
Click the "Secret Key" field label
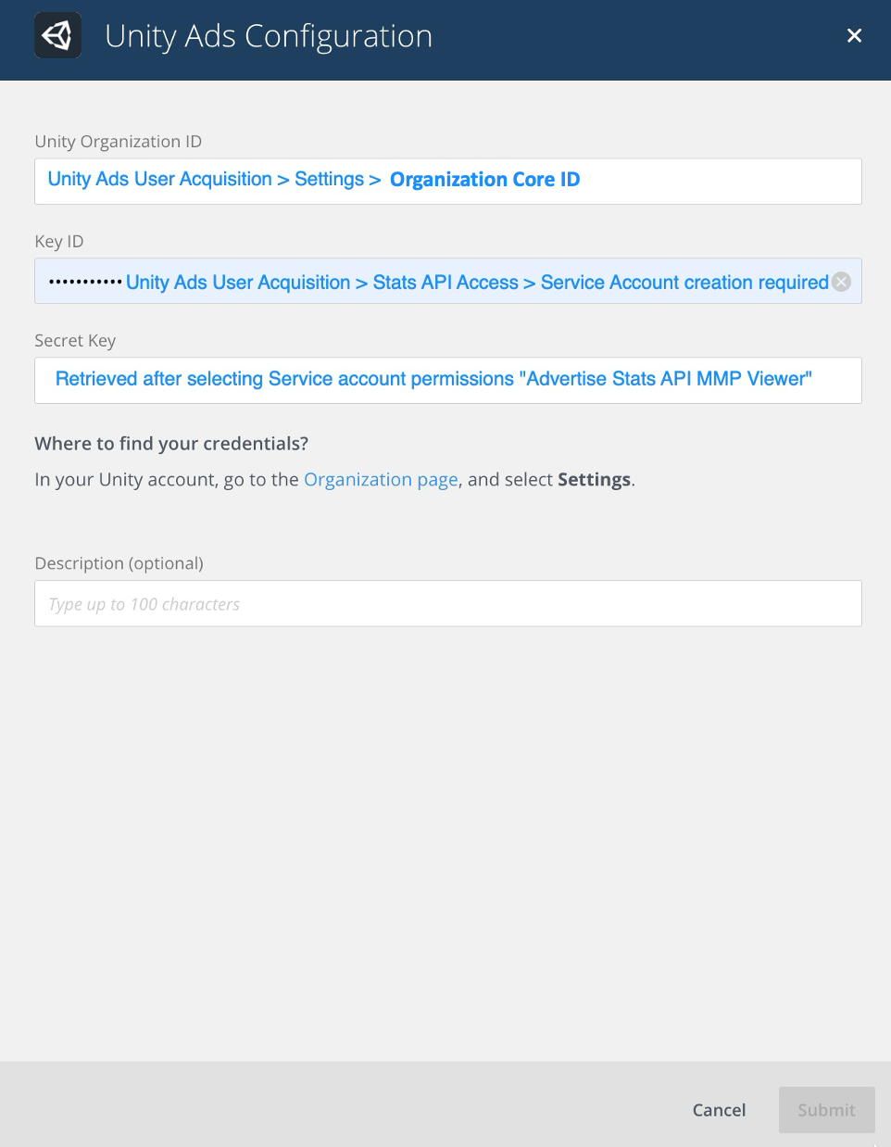[x=75, y=341]
